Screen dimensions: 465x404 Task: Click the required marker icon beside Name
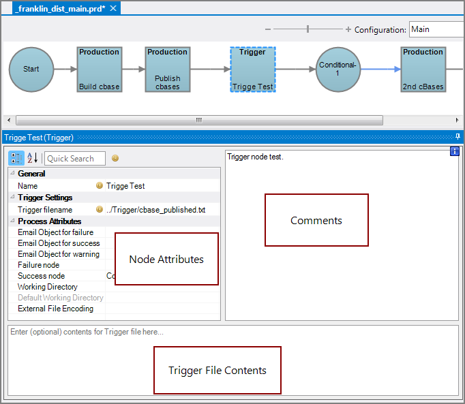click(x=100, y=185)
